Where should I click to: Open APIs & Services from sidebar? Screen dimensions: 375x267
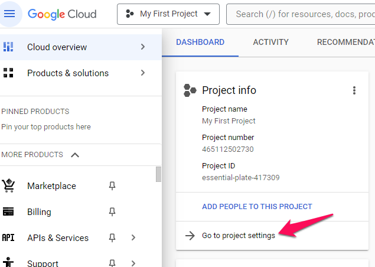tap(58, 238)
